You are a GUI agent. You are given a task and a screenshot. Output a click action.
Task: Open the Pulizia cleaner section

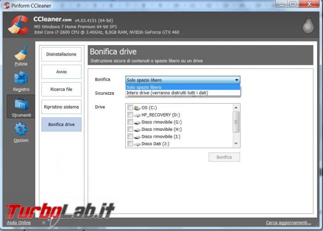coord(21,55)
